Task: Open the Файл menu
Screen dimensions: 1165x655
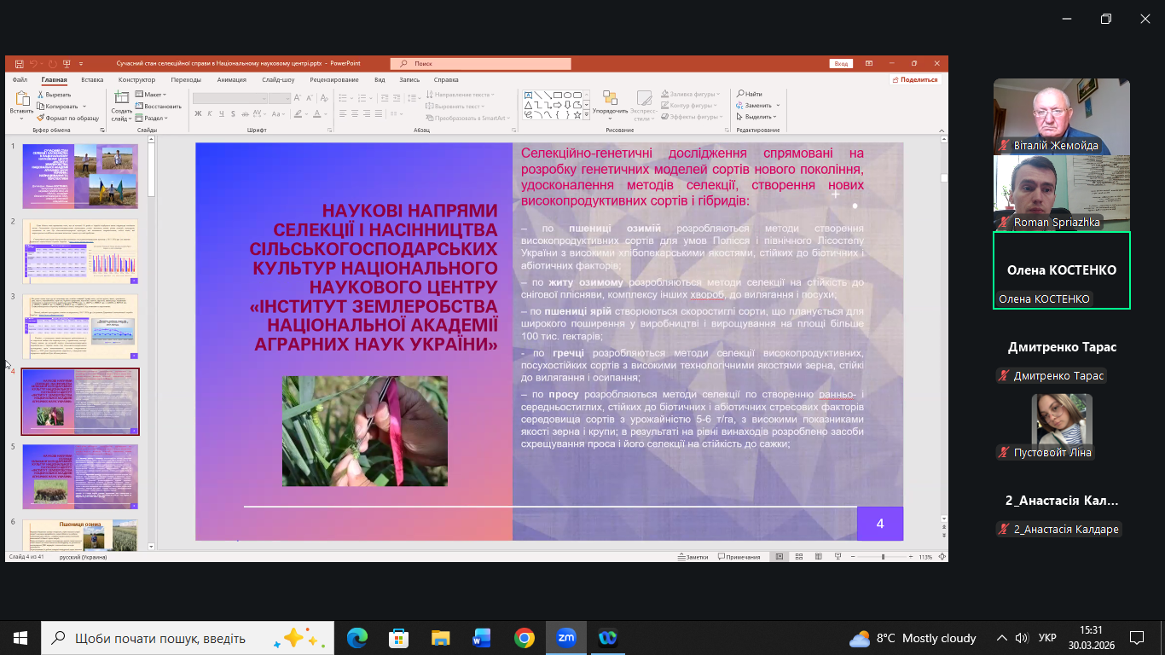Action: click(20, 79)
